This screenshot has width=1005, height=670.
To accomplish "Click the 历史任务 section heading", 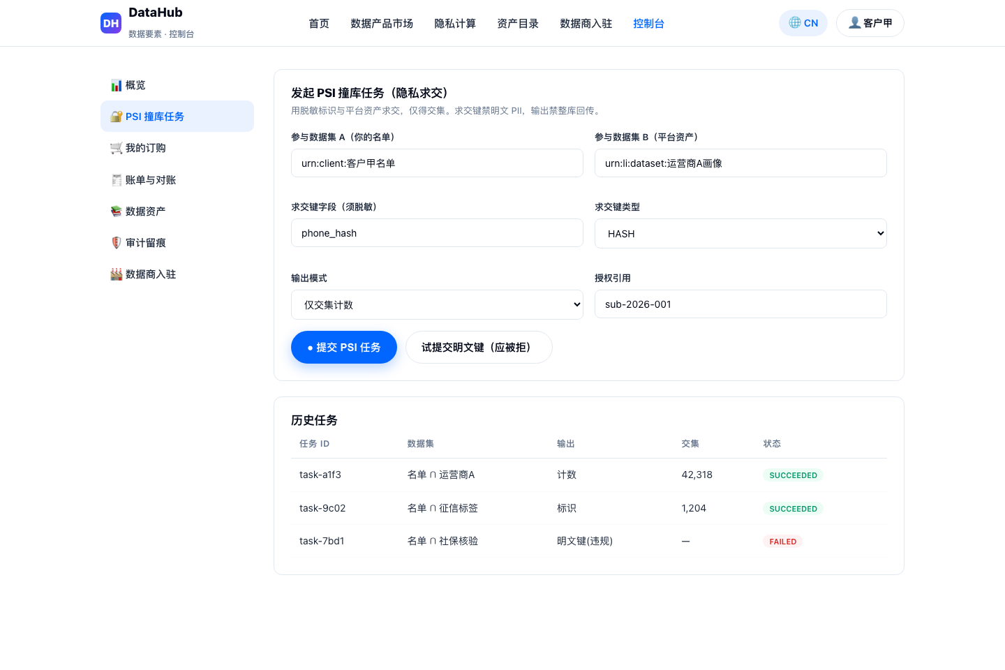I will 314,420.
